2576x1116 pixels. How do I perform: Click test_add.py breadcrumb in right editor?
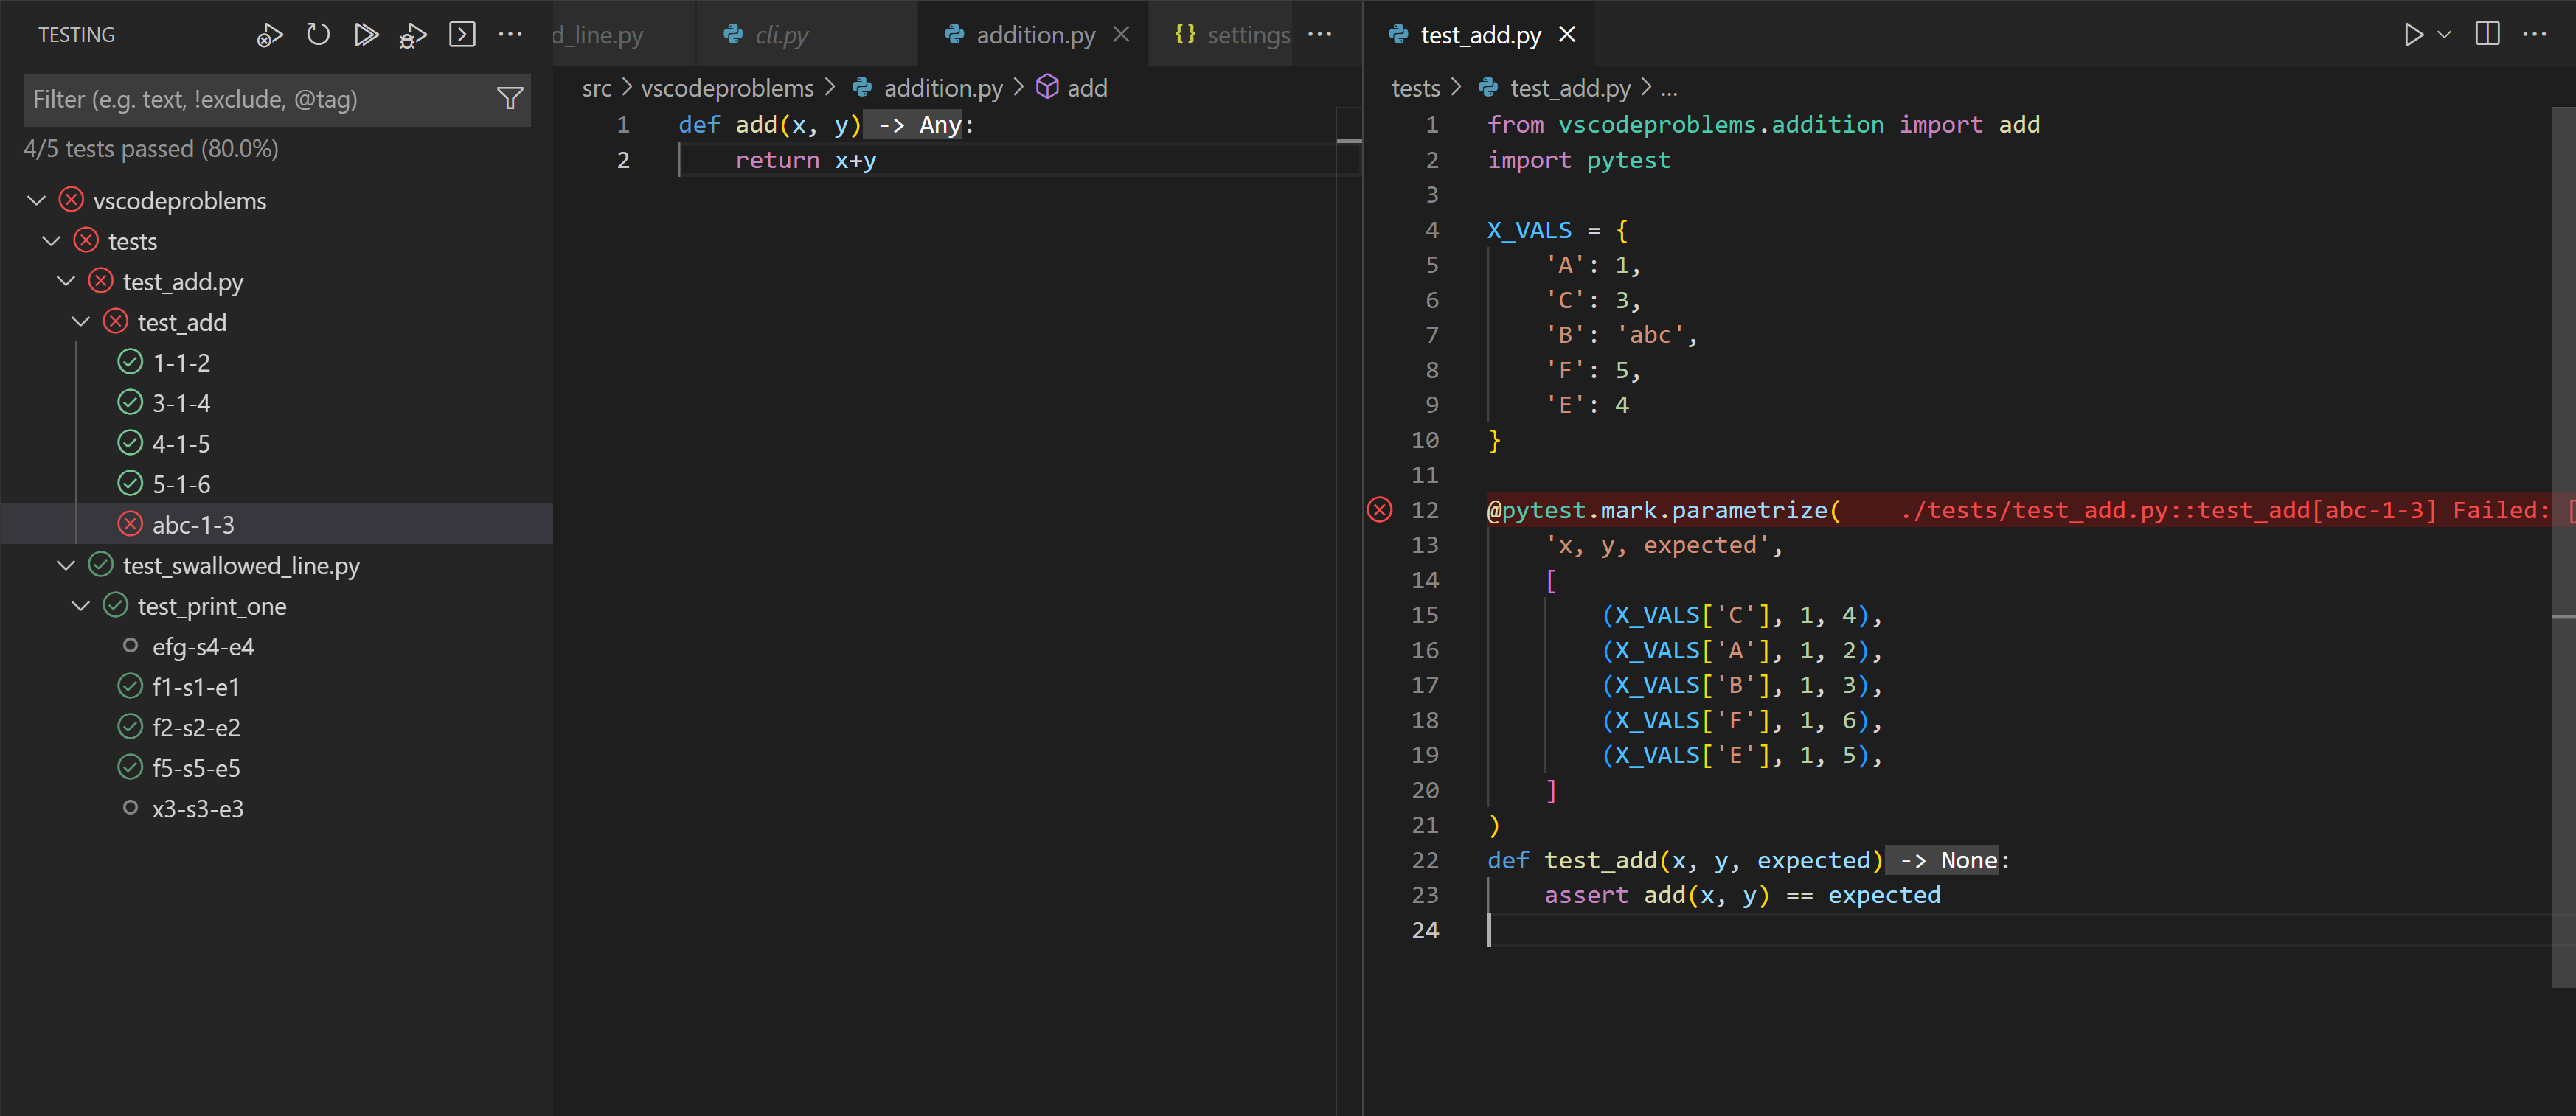(1570, 88)
